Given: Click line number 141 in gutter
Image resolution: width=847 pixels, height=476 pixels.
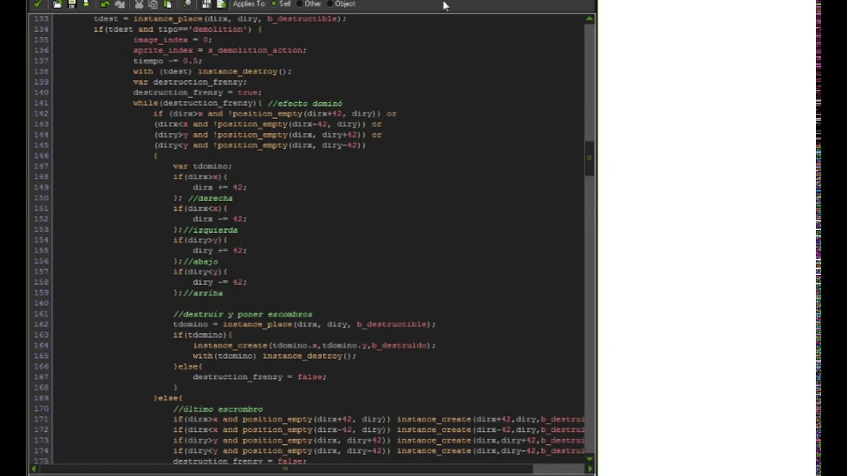Looking at the screenshot, I should pyautogui.click(x=41, y=103).
